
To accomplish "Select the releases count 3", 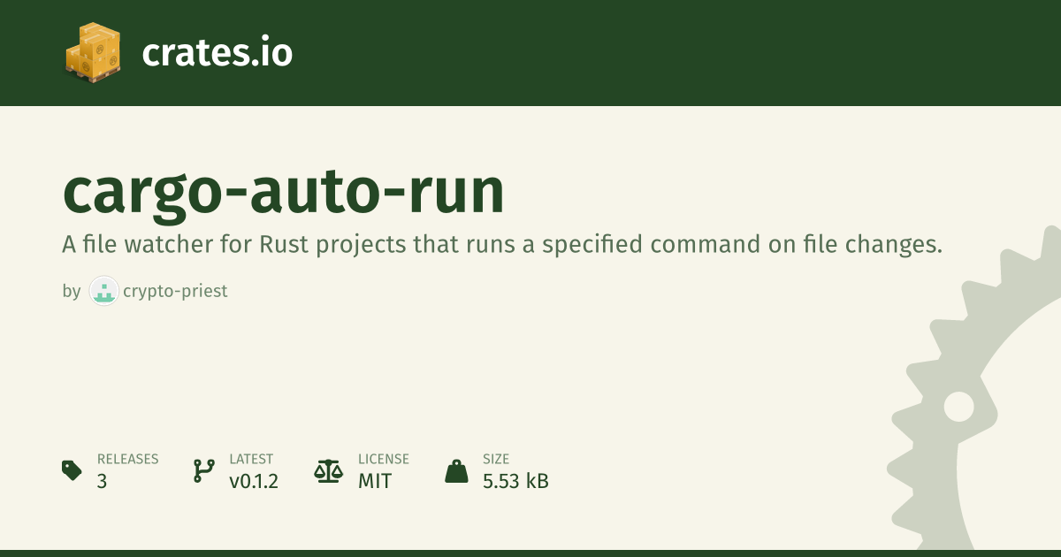I will 103,482.
